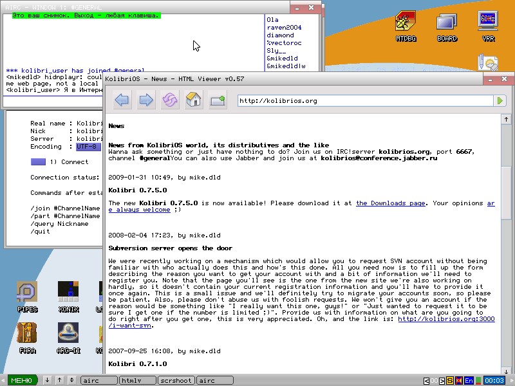
Task: Open the VRR desktop shortcut
Action: point(488,26)
